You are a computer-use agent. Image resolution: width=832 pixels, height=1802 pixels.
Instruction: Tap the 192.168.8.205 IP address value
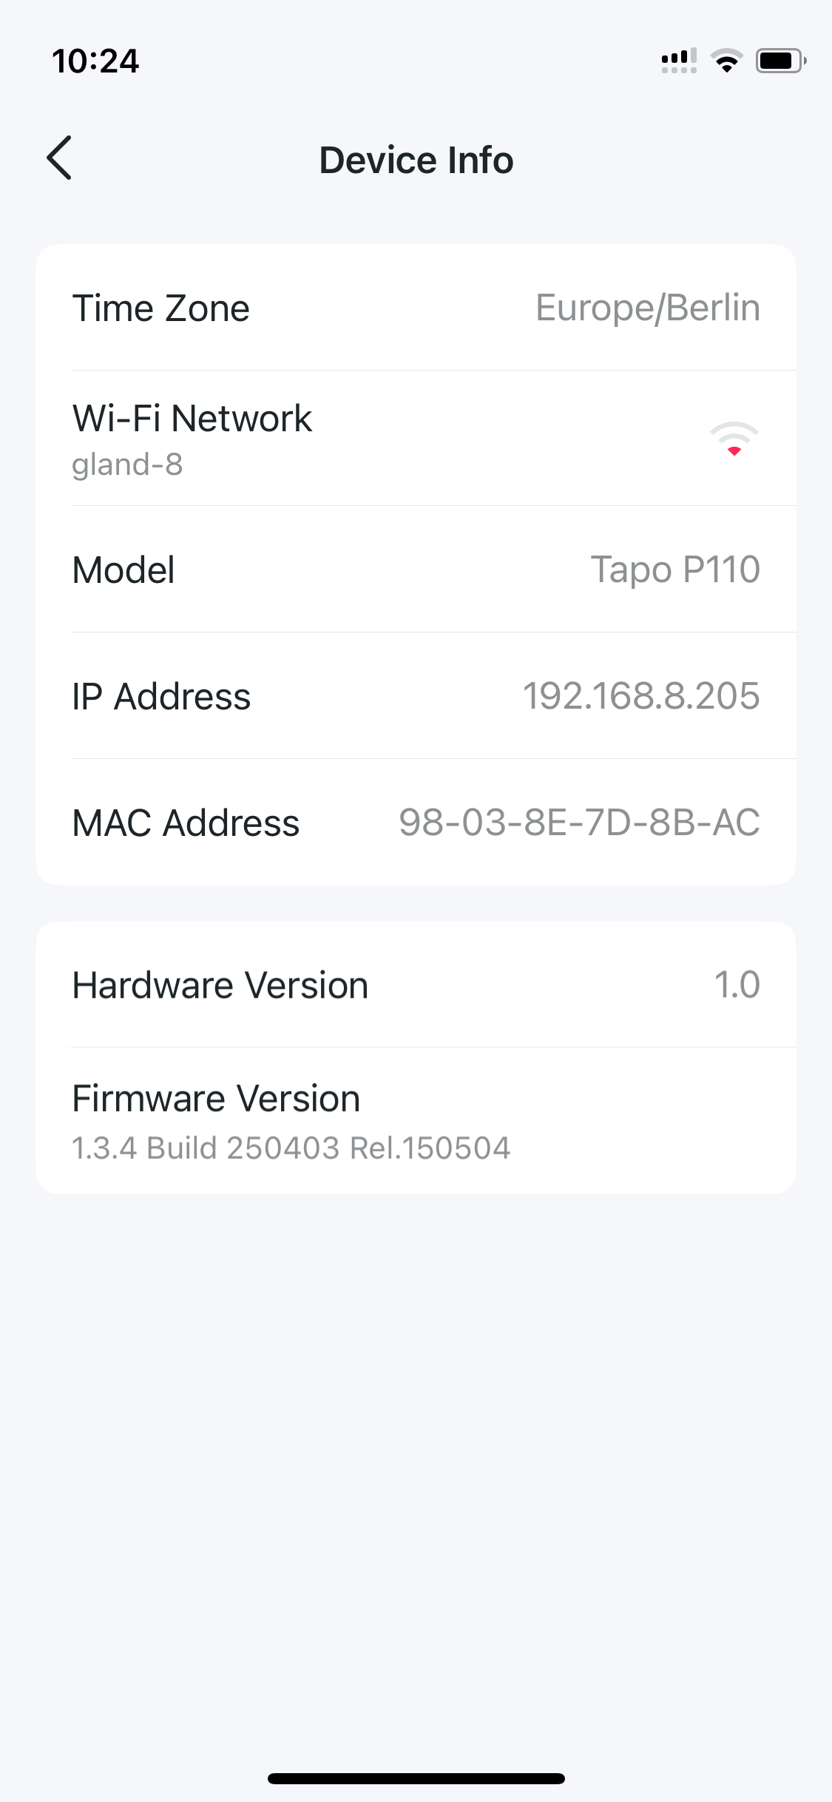pyautogui.click(x=640, y=696)
